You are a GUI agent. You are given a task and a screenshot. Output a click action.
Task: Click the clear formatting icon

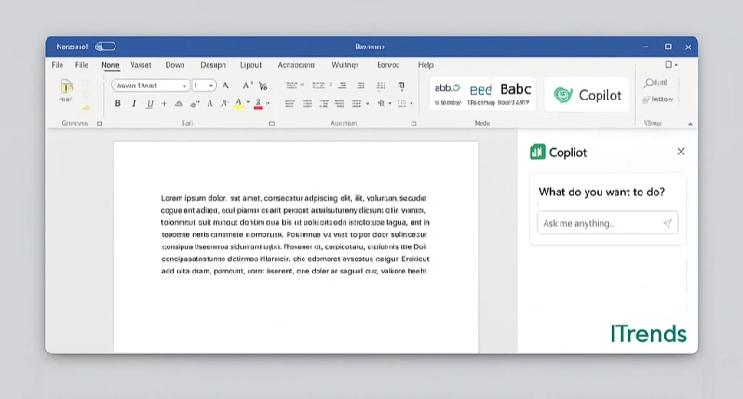pyautogui.click(x=264, y=86)
